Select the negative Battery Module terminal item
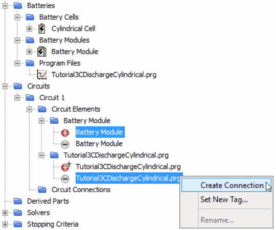 [99, 144]
